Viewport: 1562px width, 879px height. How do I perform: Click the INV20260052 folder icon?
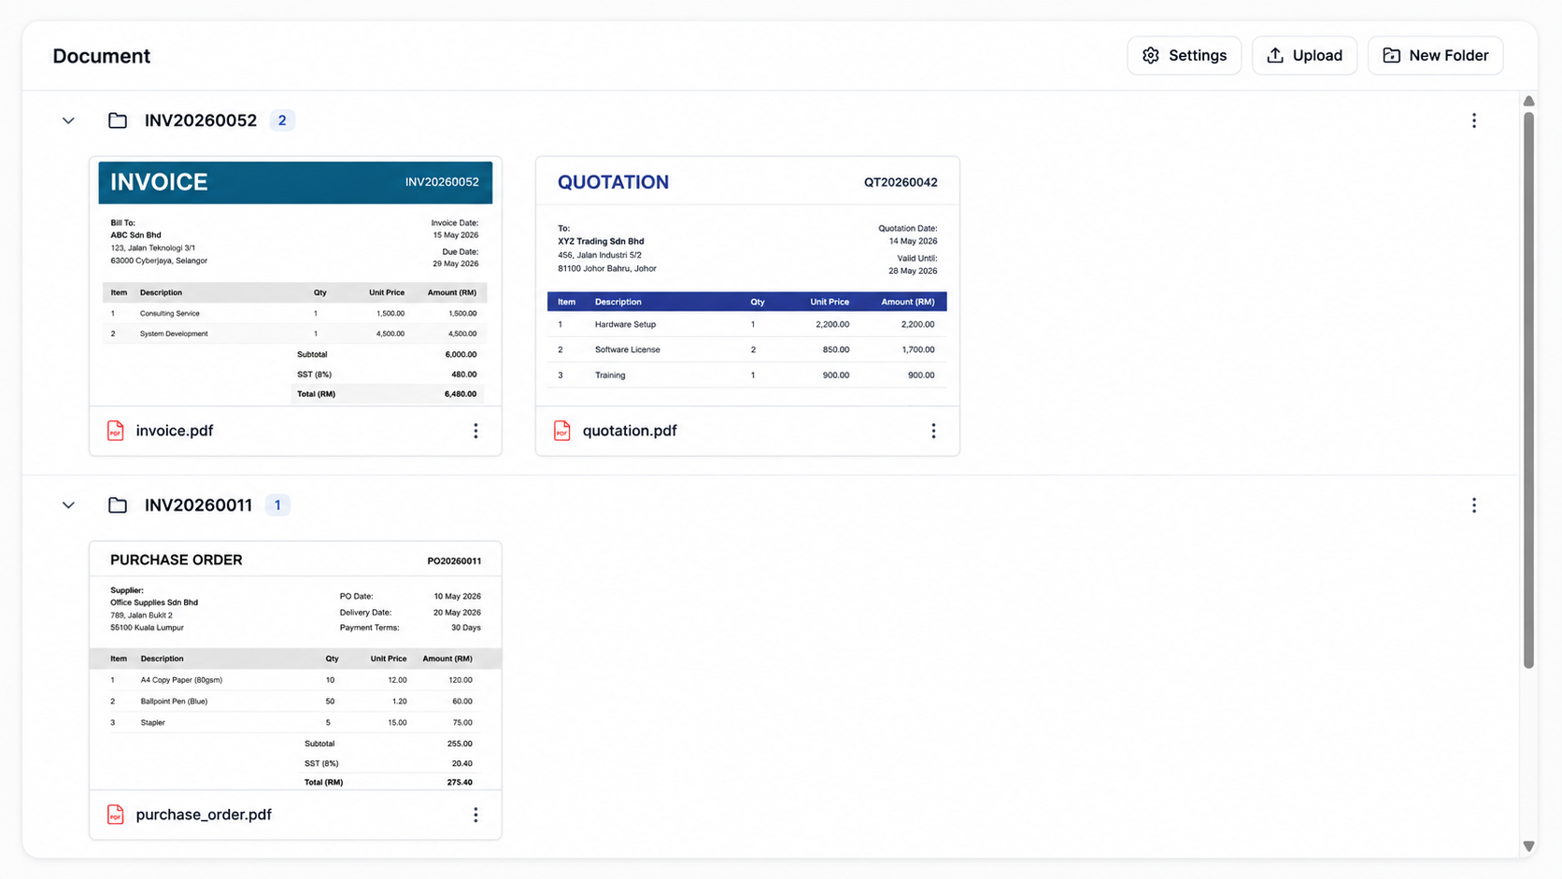click(x=118, y=121)
